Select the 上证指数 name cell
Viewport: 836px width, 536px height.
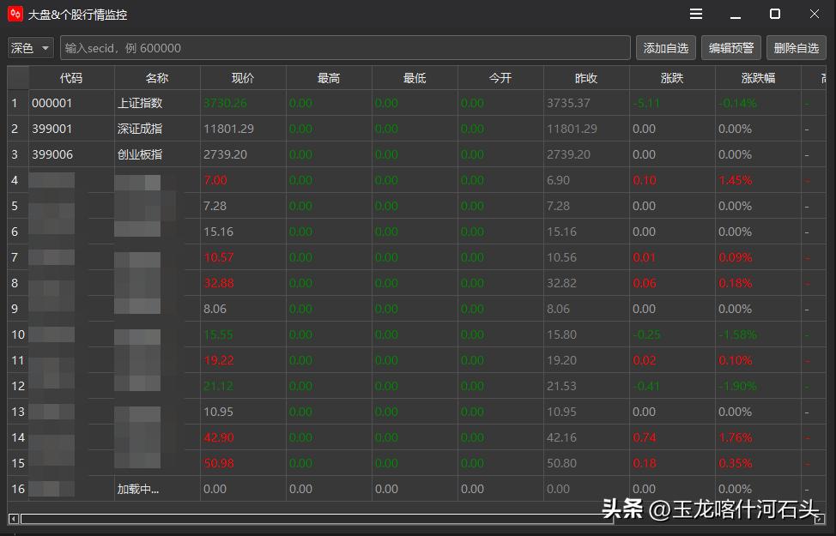157,103
